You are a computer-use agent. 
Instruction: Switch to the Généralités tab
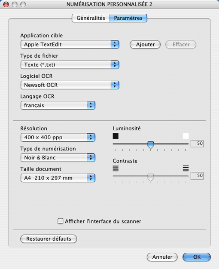(91, 18)
